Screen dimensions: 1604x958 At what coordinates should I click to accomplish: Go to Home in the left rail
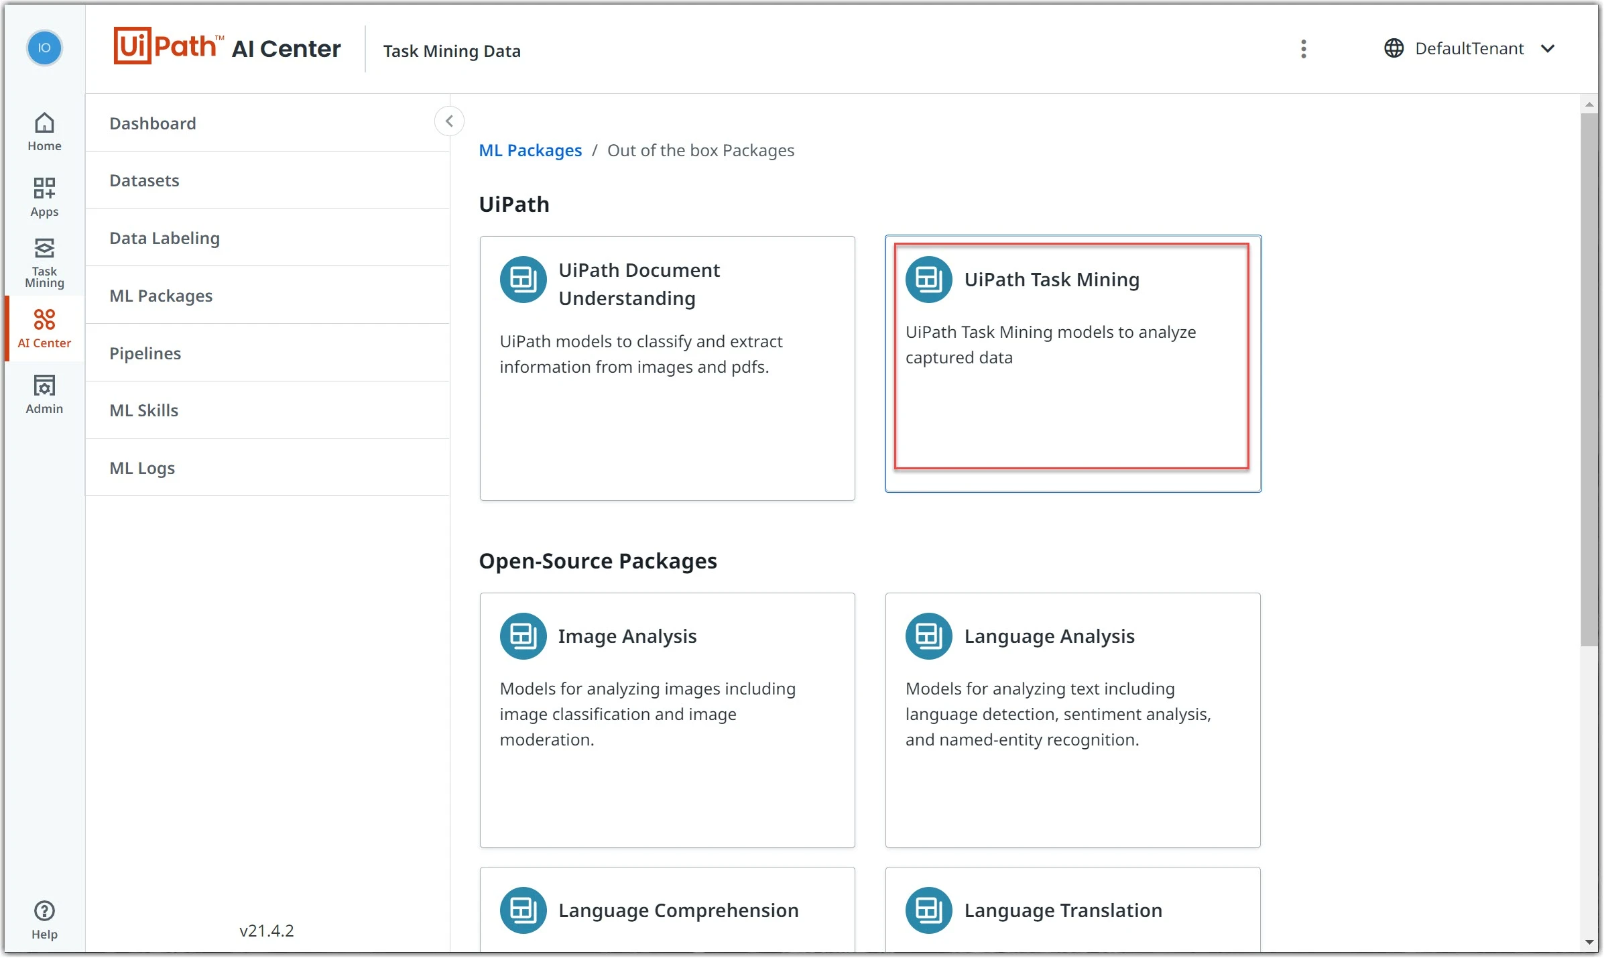pyautogui.click(x=44, y=132)
